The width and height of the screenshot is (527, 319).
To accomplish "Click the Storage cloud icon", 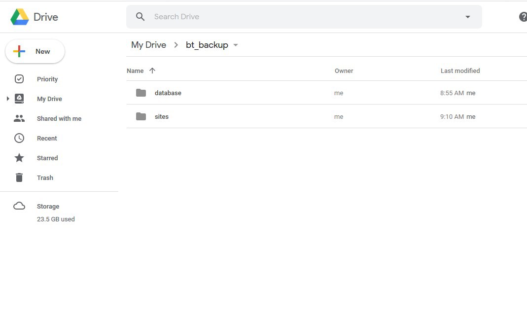I will 19,206.
